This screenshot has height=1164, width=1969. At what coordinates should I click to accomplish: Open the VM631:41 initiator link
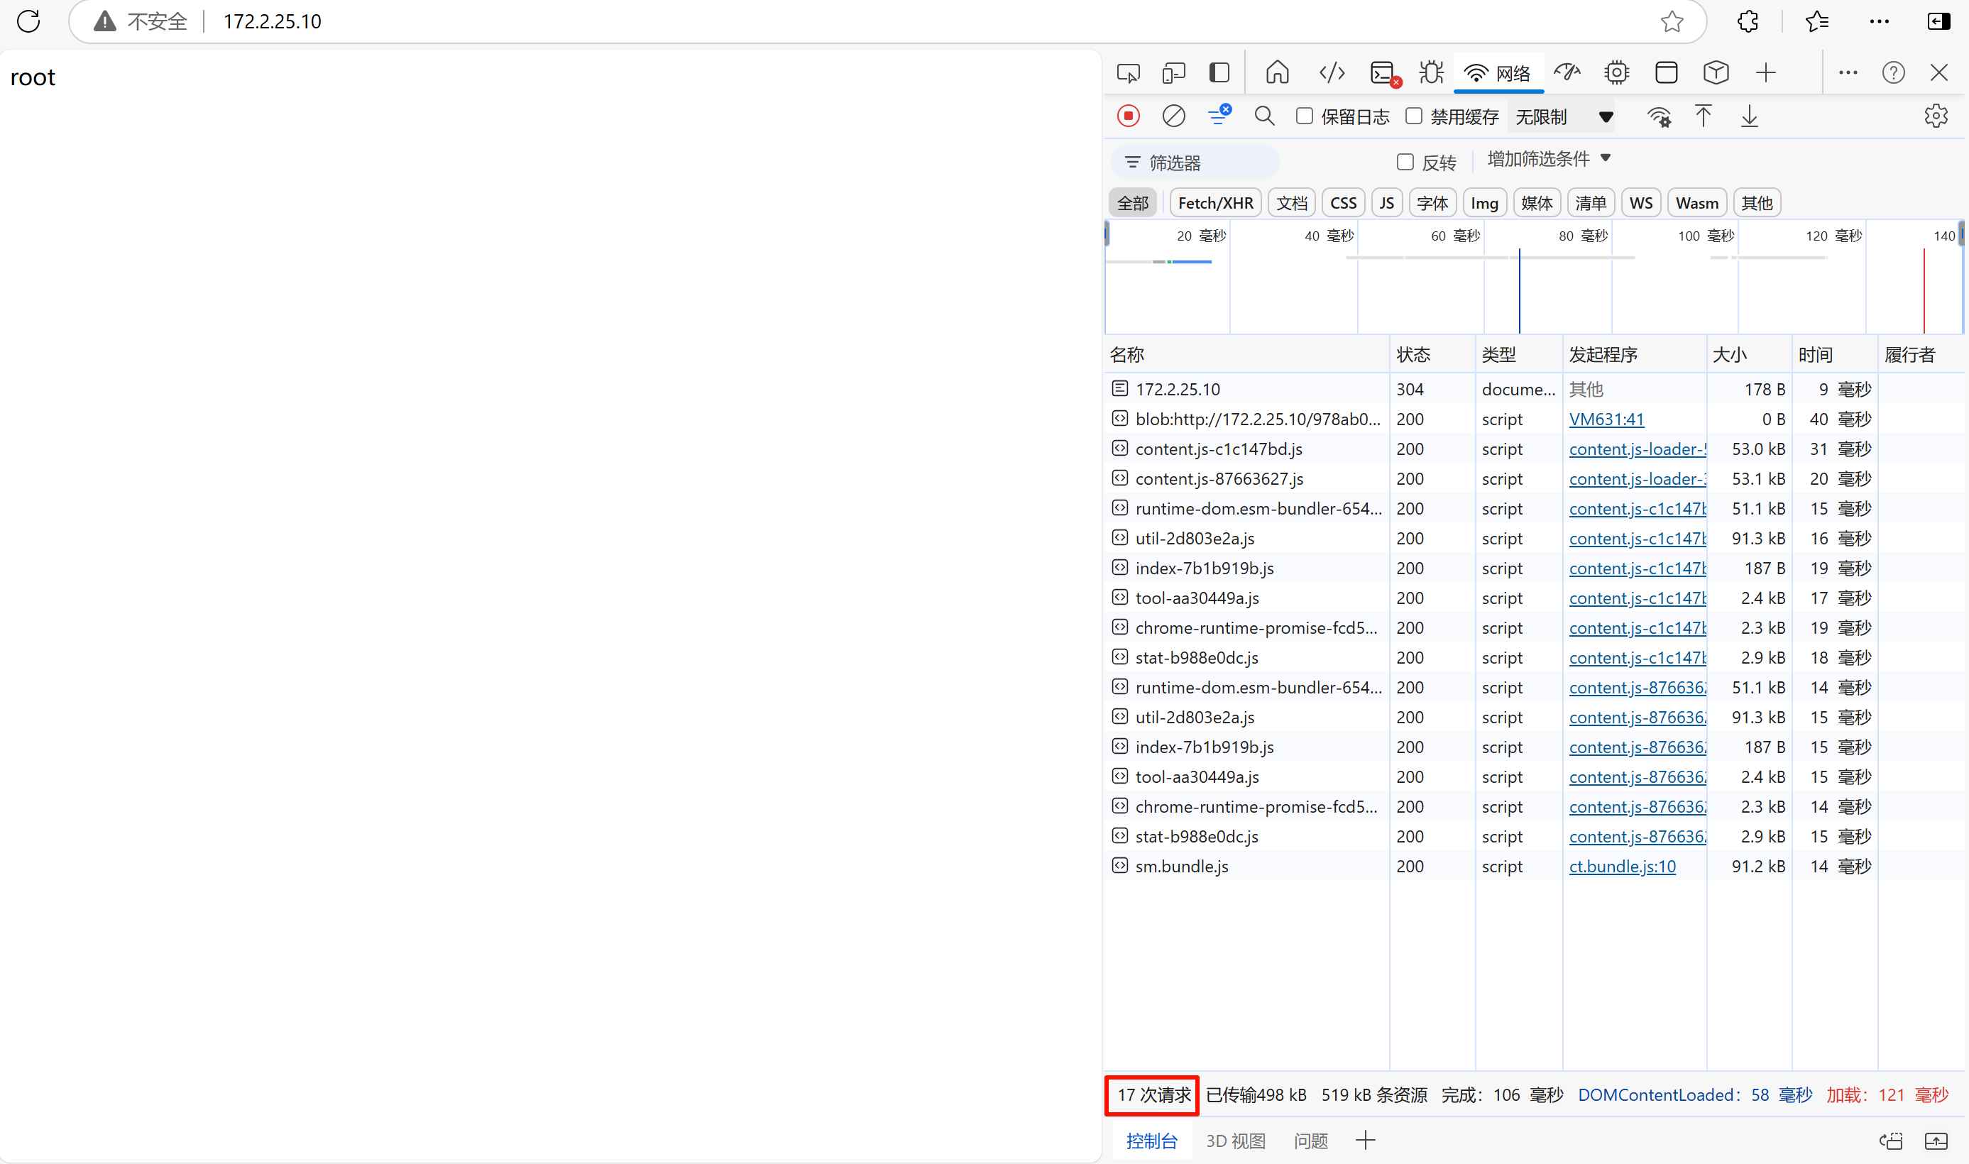[x=1606, y=419]
